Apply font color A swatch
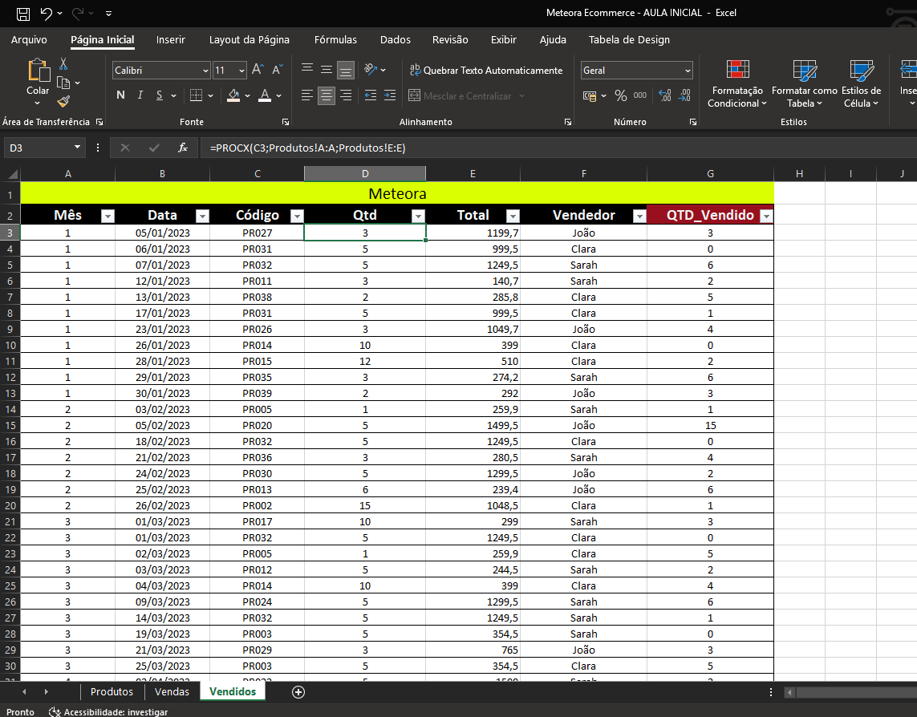 click(x=265, y=95)
